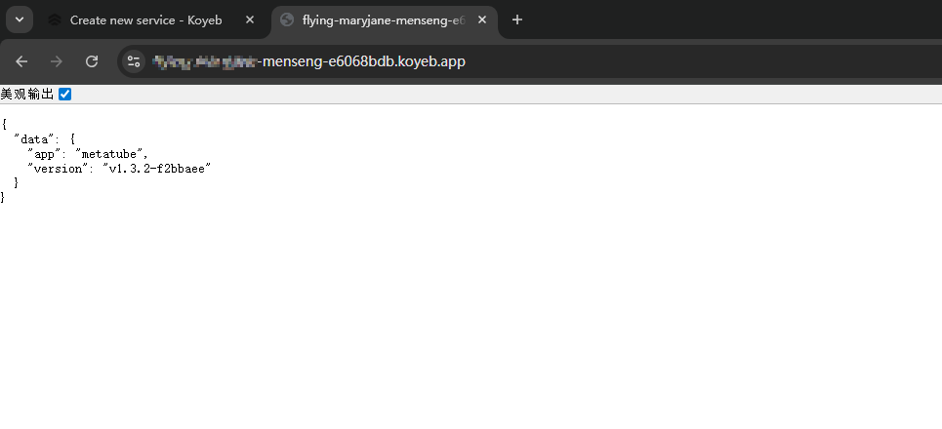Screen dimensions: 942x429
Task: Go back to the previous page
Action: pyautogui.click(x=21, y=61)
